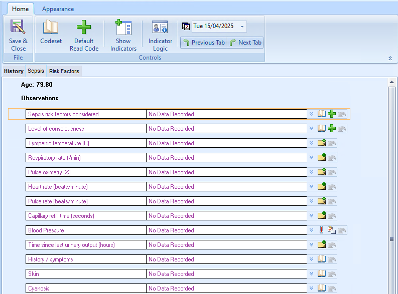The image size is (398, 294).
Task: Click add-value folder icon for Time since last urinary output
Action: 322,244
